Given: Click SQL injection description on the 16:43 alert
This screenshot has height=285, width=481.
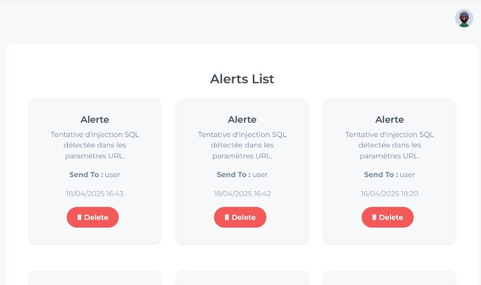Looking at the screenshot, I should pos(95,145).
